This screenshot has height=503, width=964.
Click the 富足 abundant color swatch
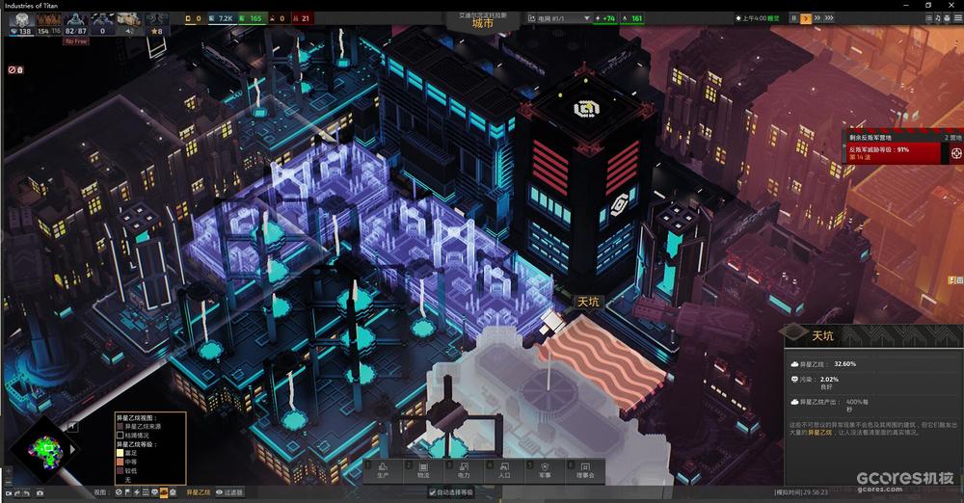click(x=120, y=453)
